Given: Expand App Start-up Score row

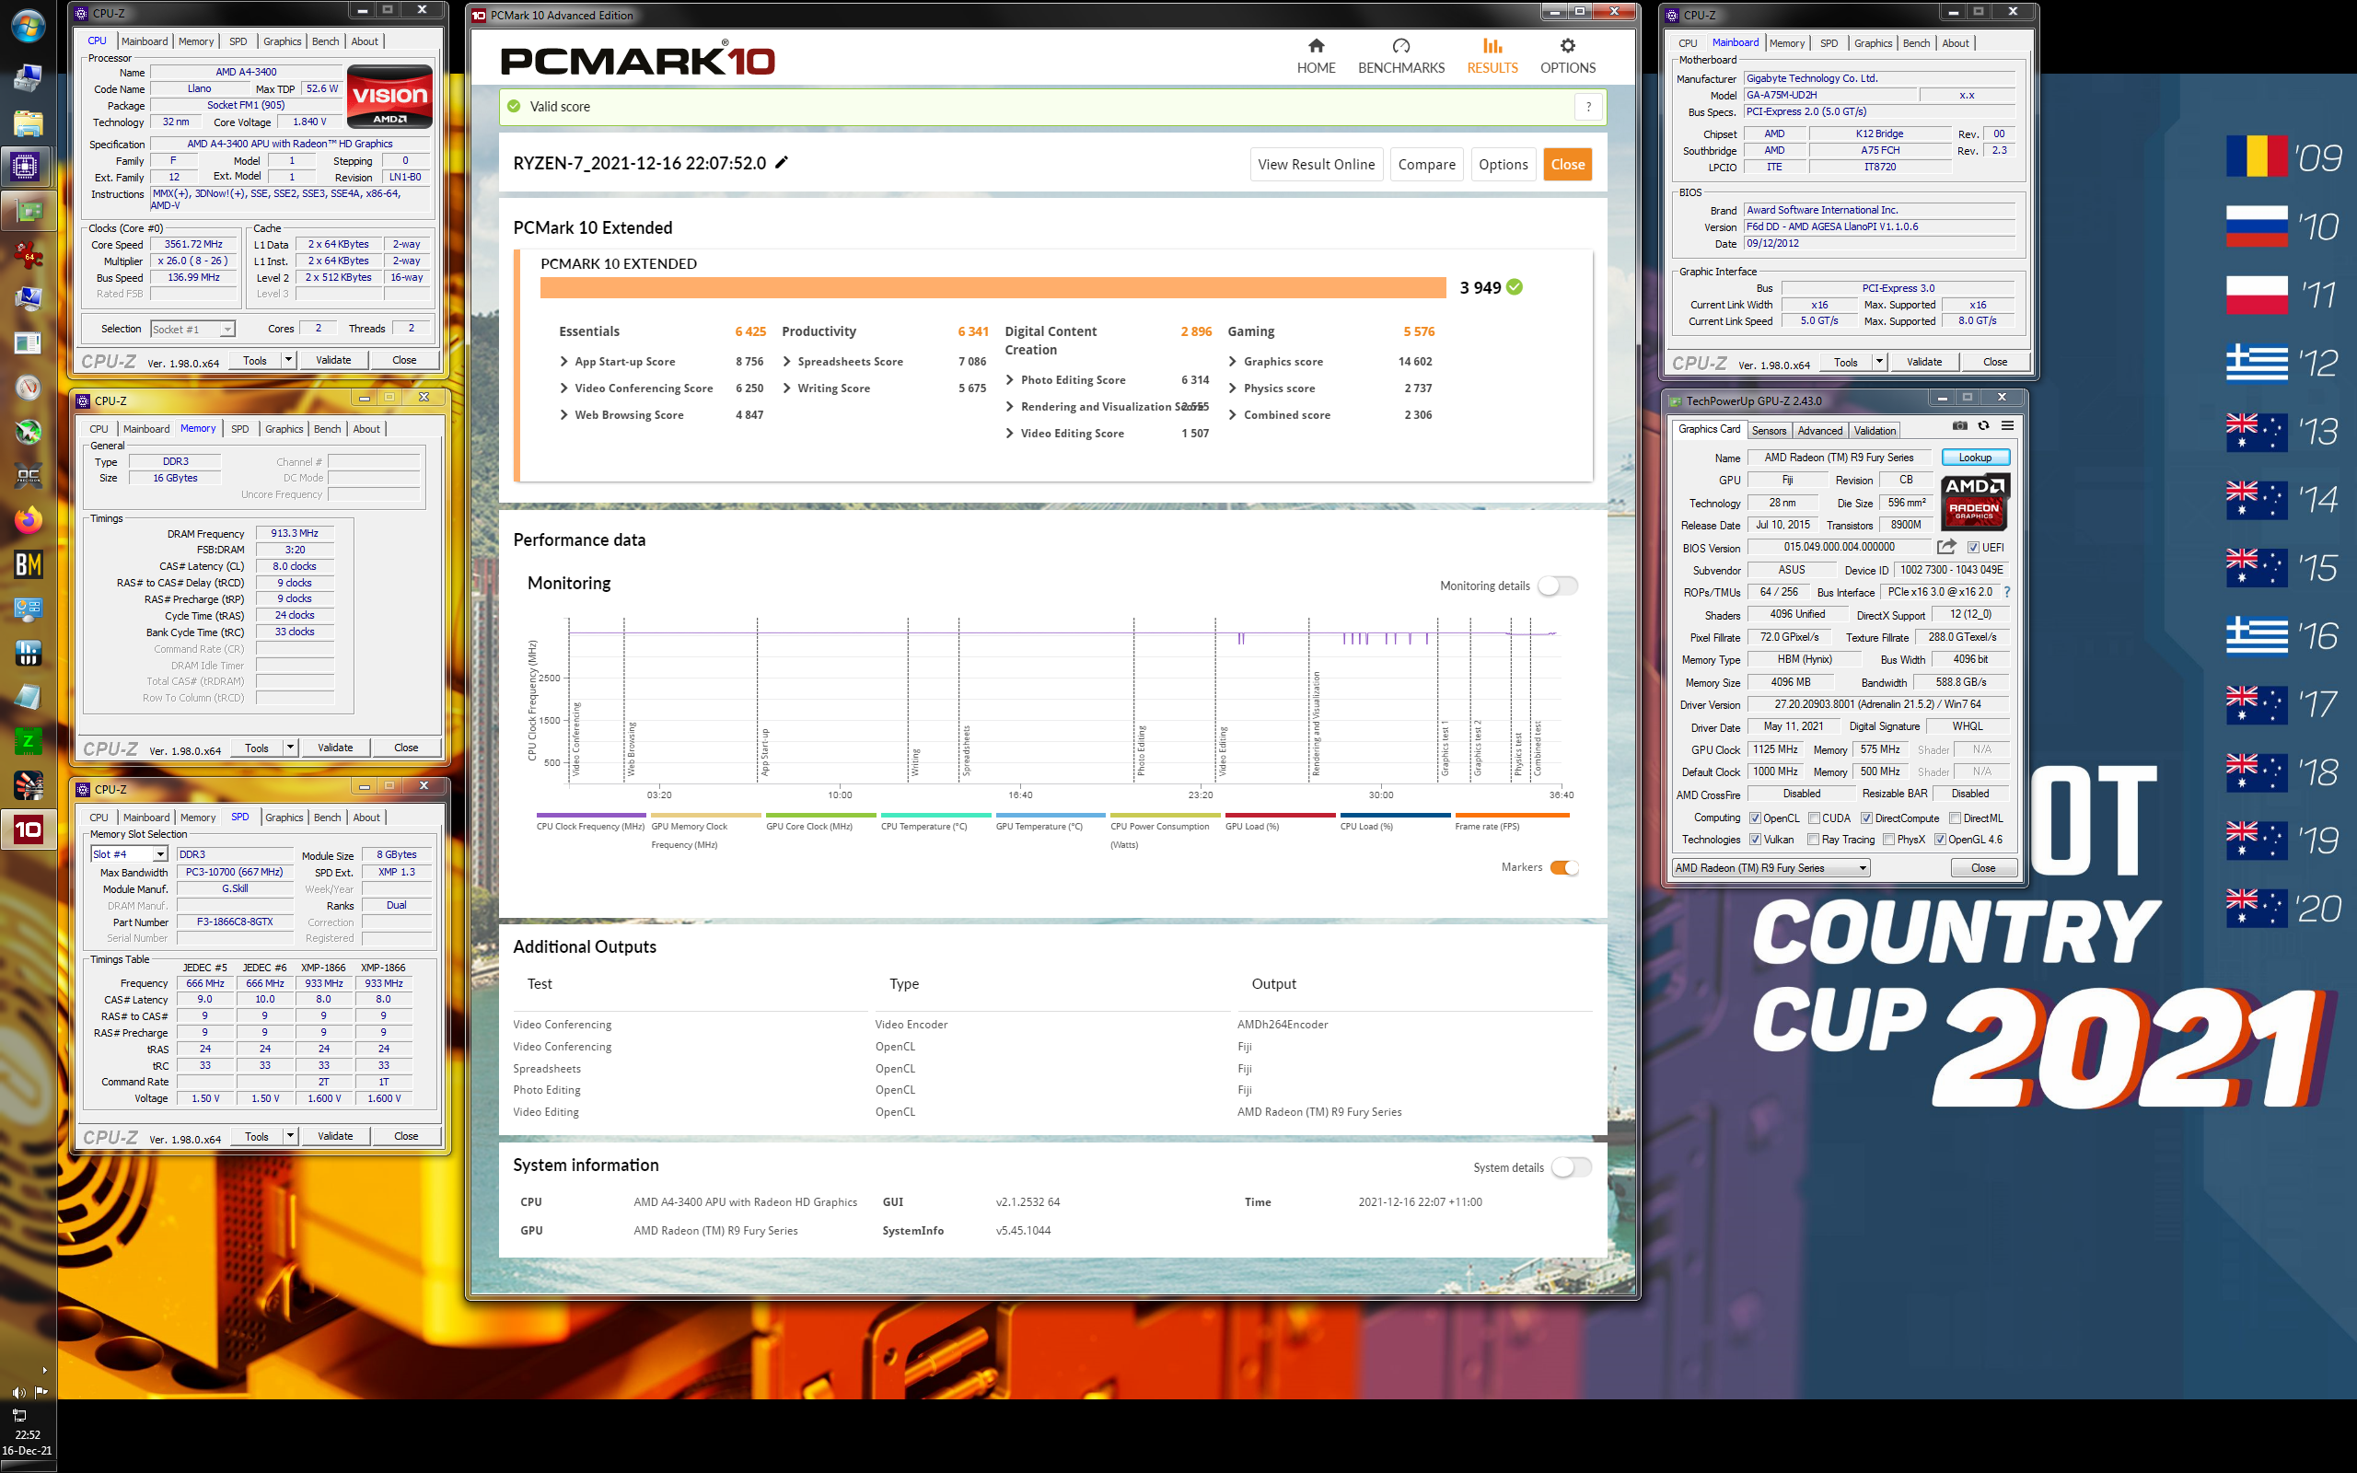Looking at the screenshot, I should pos(662,362).
